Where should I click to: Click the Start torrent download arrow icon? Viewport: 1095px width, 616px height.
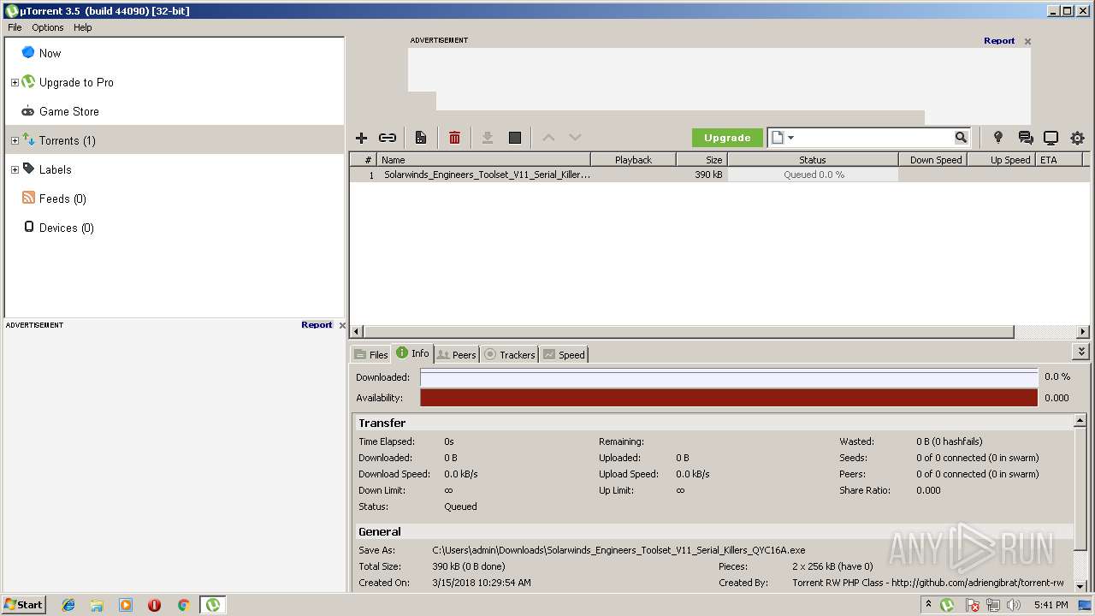pos(488,138)
